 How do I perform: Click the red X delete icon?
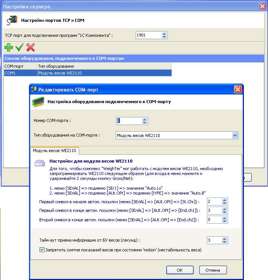point(31,47)
